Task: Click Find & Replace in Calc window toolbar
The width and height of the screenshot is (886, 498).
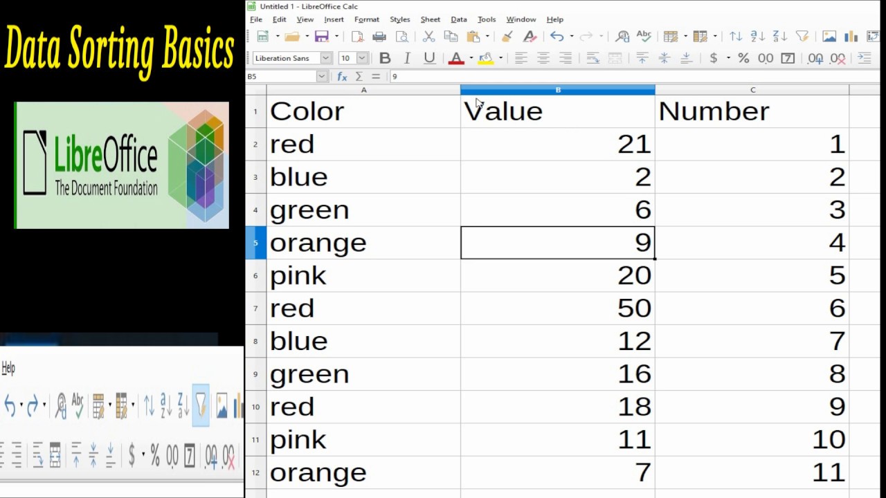Action: coord(622,37)
